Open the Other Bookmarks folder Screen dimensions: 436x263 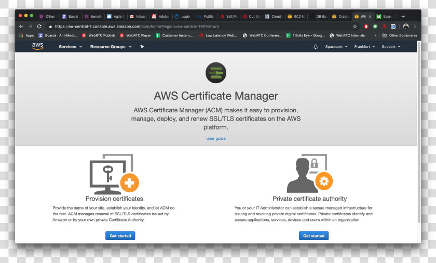(x=400, y=35)
